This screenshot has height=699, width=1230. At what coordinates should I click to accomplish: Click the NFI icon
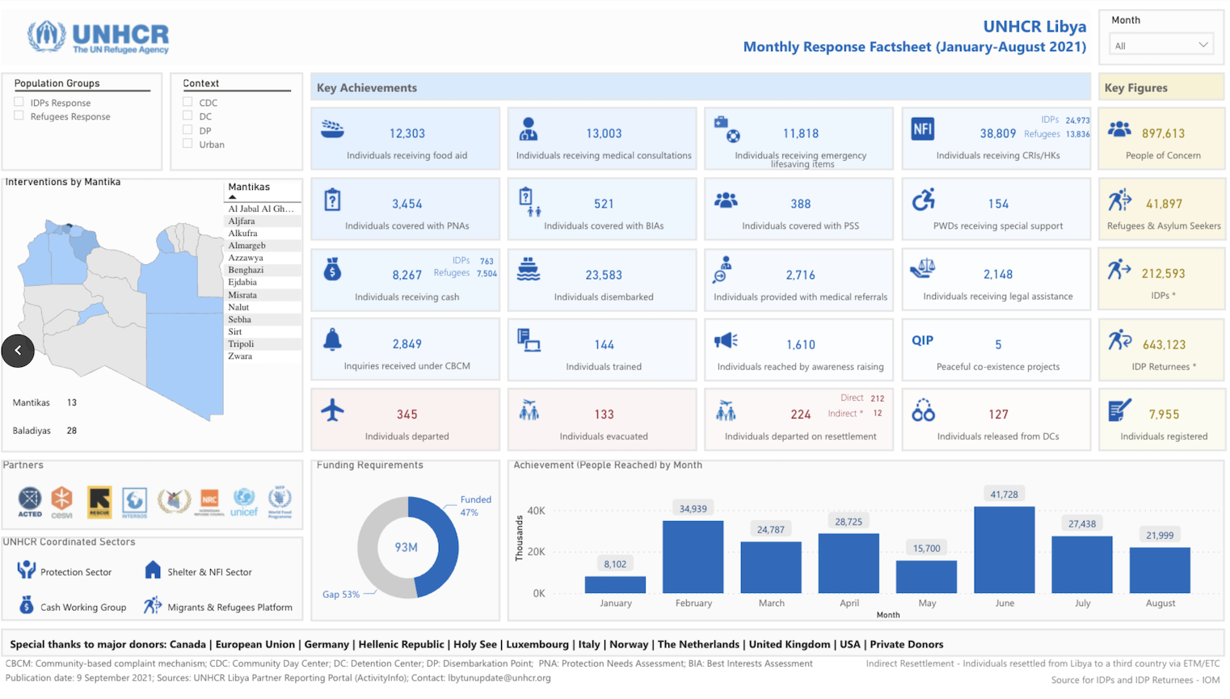click(x=923, y=129)
